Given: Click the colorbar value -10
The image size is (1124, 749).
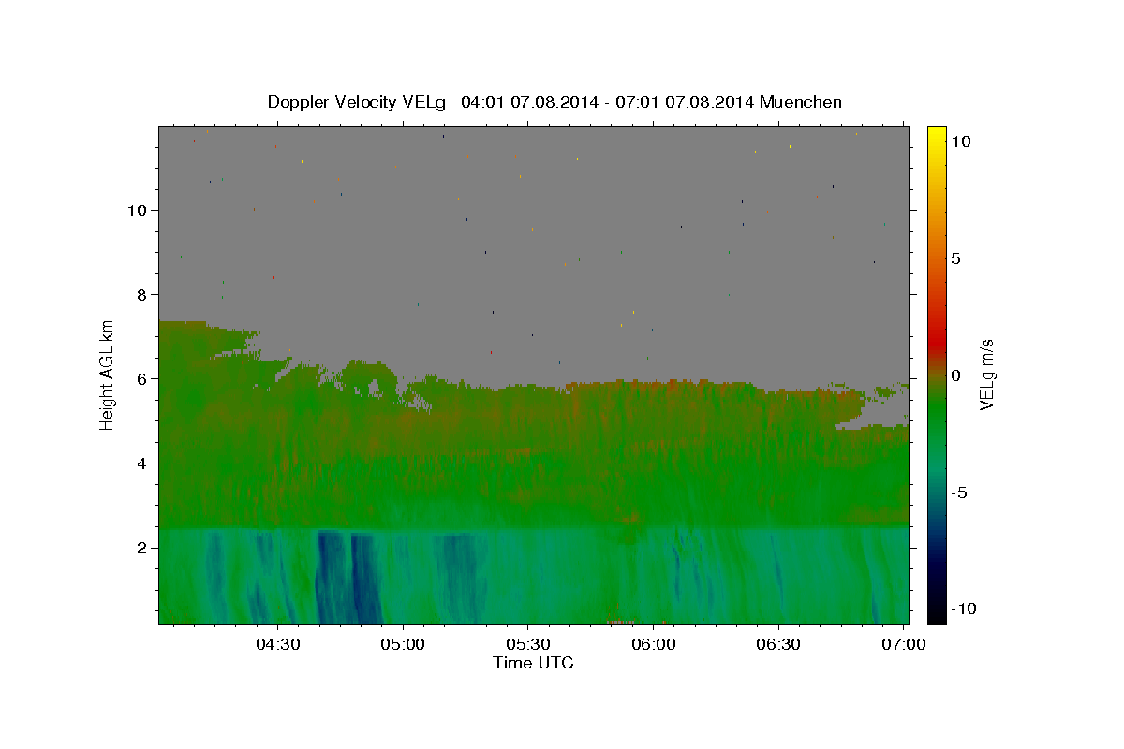Looking at the screenshot, I should tap(964, 609).
